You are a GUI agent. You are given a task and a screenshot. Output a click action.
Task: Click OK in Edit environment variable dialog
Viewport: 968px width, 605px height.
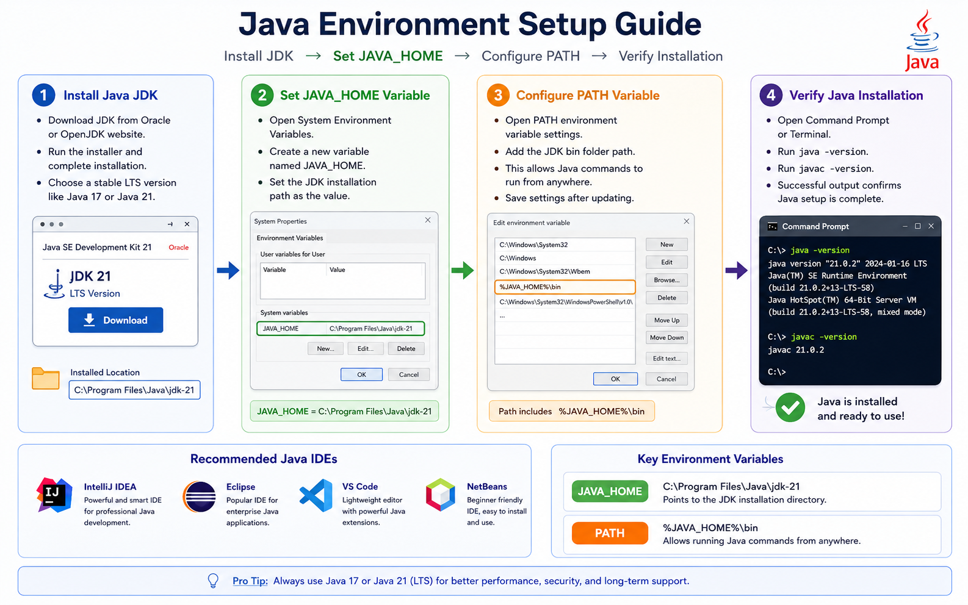pyautogui.click(x=616, y=379)
